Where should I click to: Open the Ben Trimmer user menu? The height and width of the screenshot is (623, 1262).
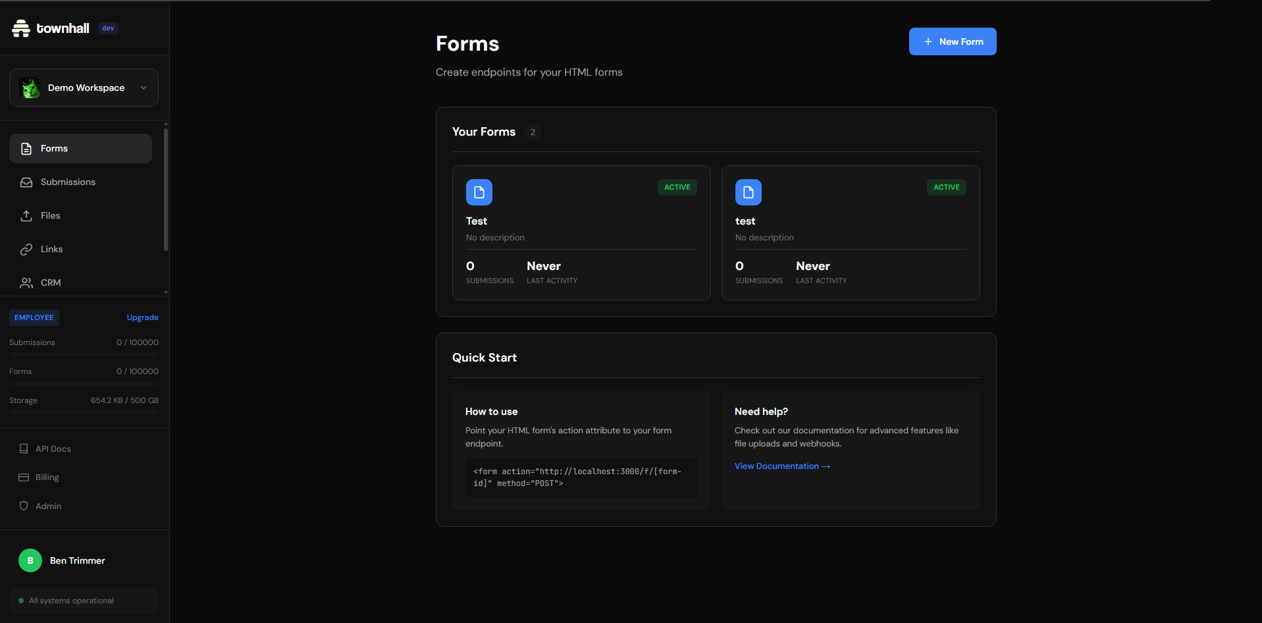pos(77,560)
